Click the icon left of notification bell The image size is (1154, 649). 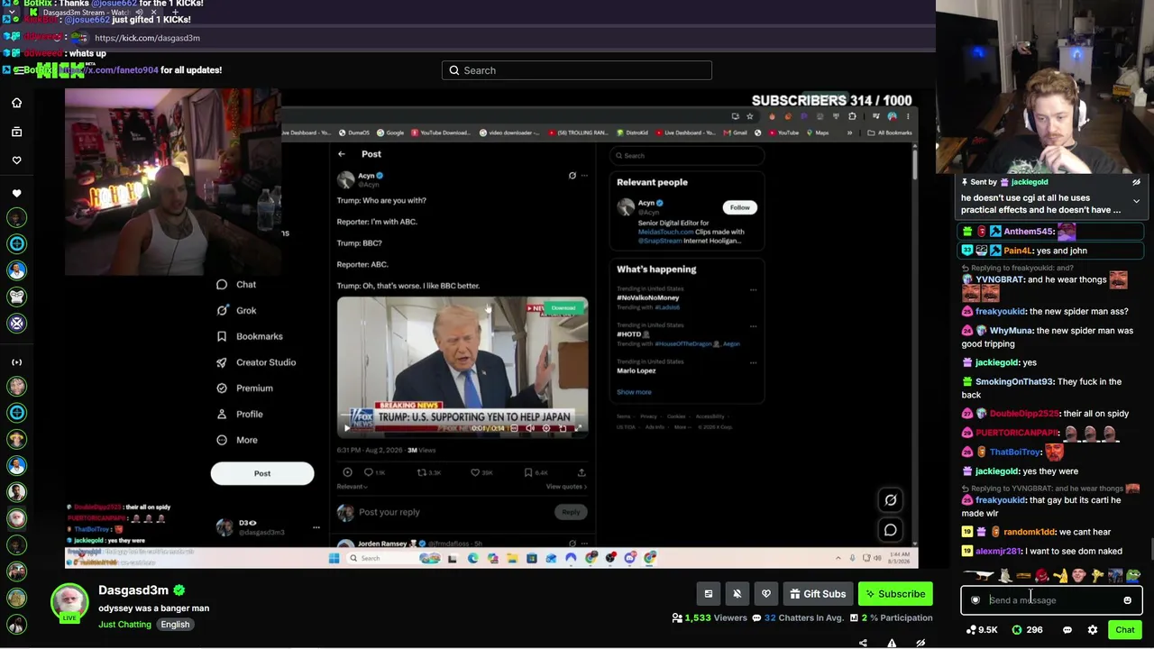(x=709, y=594)
